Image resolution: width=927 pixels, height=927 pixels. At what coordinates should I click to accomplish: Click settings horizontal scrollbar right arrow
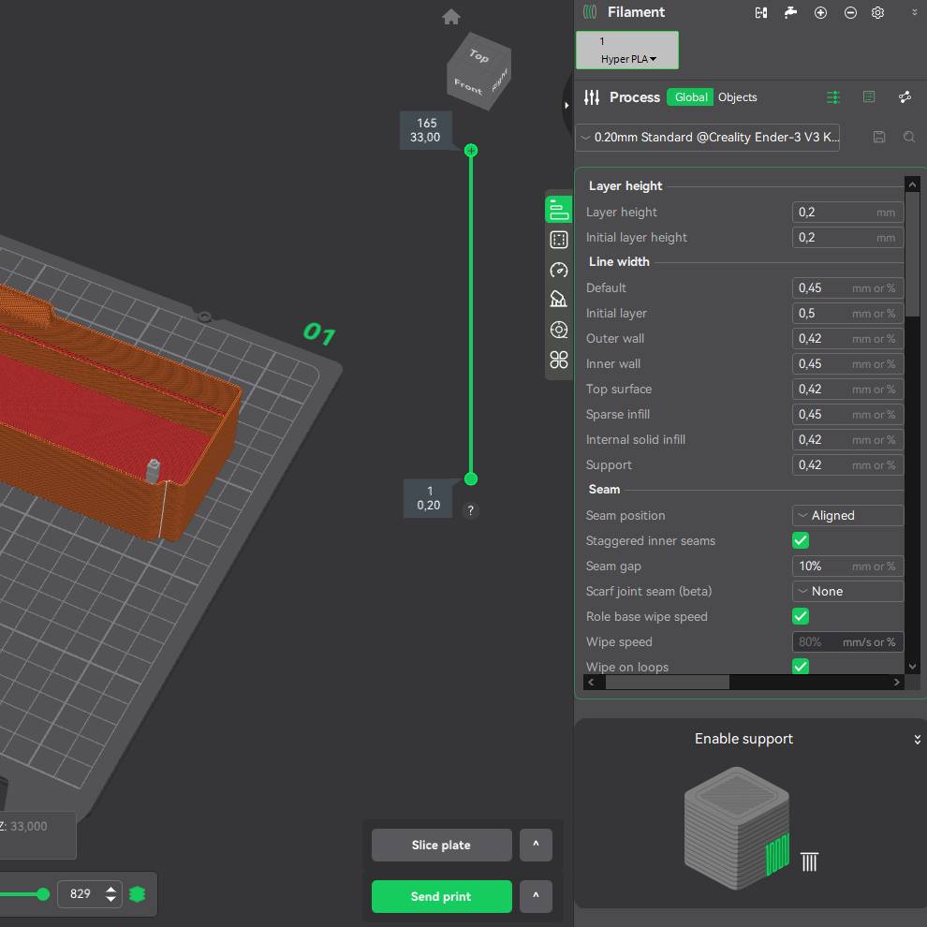click(896, 683)
